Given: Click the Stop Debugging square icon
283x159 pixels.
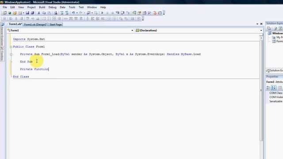Looking at the screenshot, I should click(112, 13).
